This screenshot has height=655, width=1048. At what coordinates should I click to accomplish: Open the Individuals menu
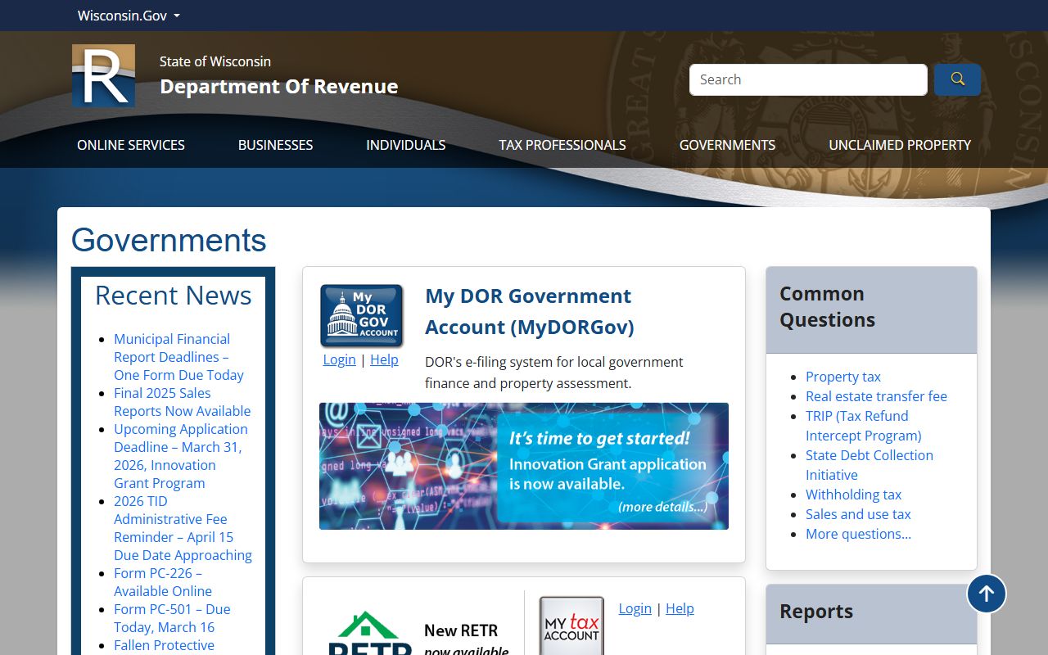click(x=405, y=145)
